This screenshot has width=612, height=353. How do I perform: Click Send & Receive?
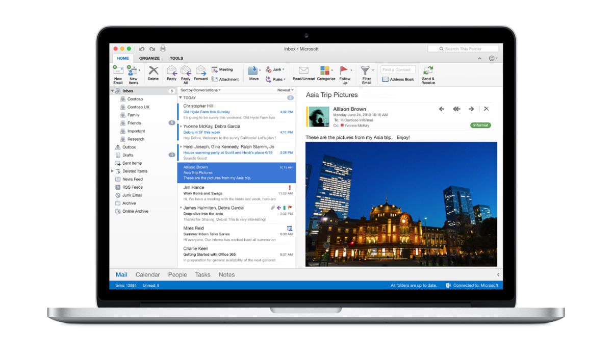click(x=428, y=74)
